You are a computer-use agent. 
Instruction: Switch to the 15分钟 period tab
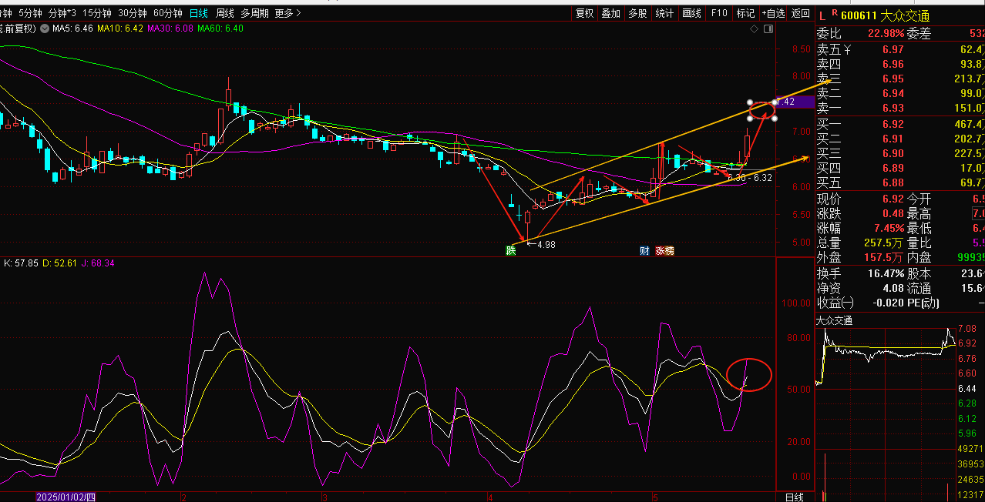(97, 13)
